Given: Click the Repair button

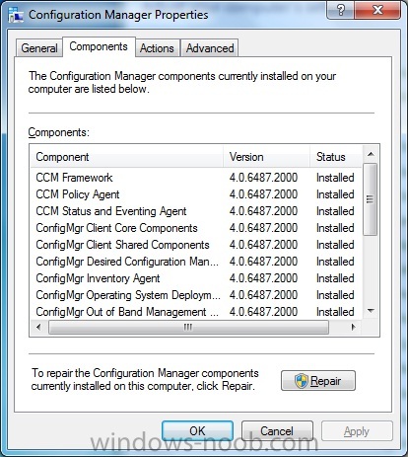Looking at the screenshot, I should [318, 381].
